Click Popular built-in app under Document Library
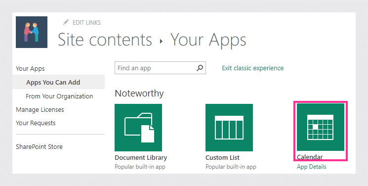The width and height of the screenshot is (368, 186). pos(140,167)
